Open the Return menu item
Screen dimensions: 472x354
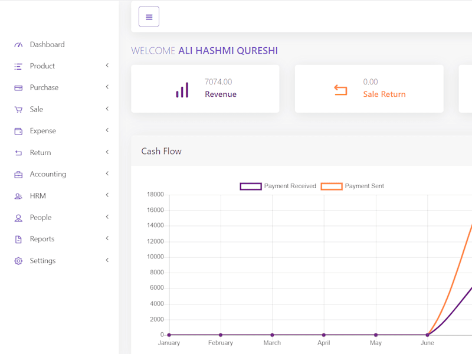(40, 153)
